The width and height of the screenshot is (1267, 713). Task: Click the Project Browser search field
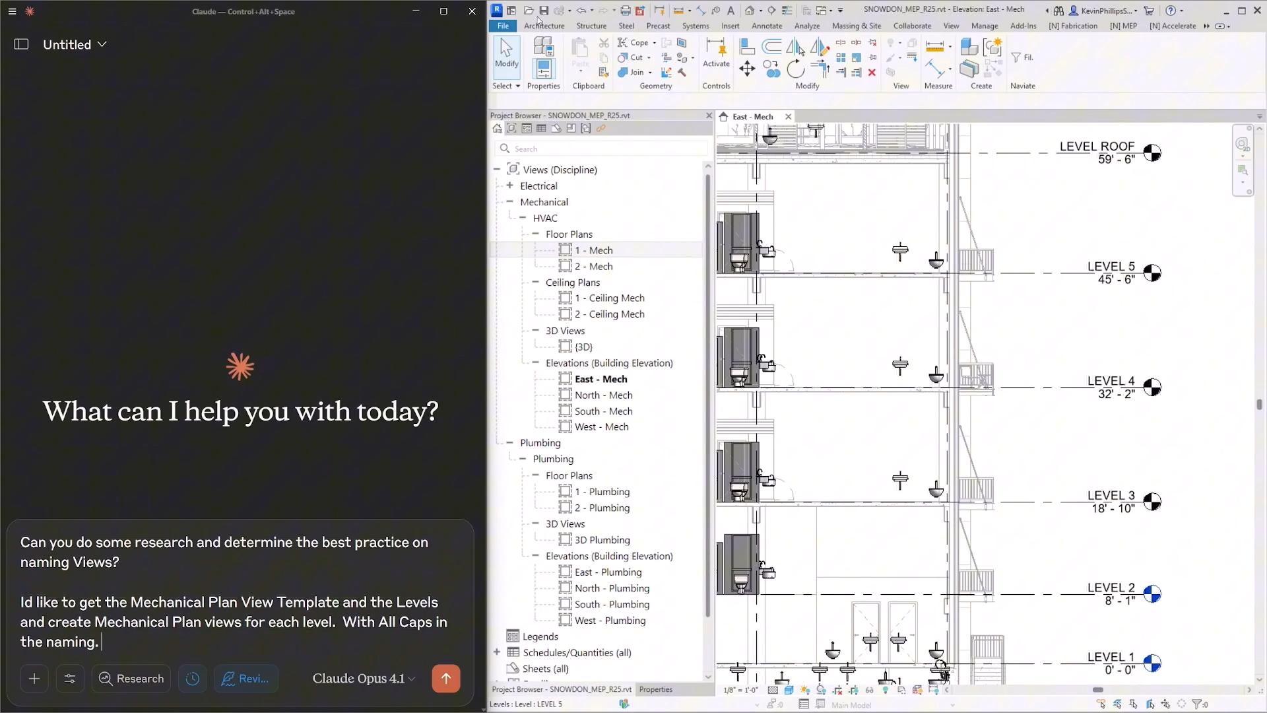point(601,149)
